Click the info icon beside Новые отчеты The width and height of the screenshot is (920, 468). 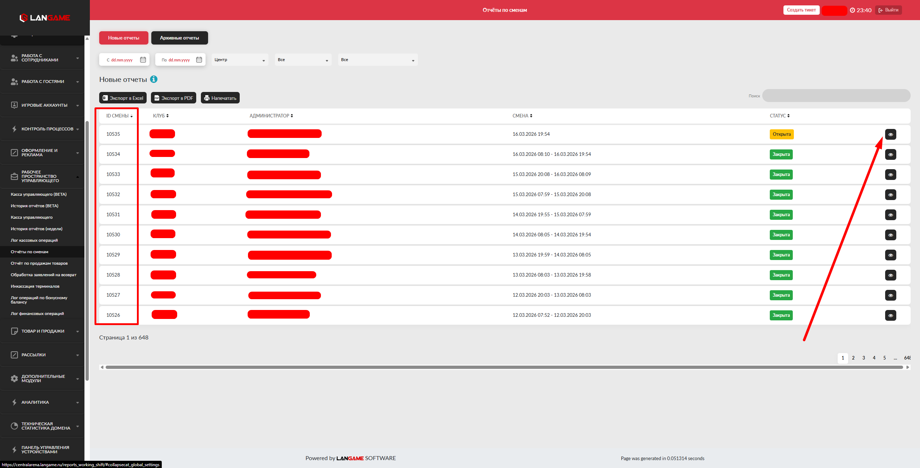tap(154, 79)
